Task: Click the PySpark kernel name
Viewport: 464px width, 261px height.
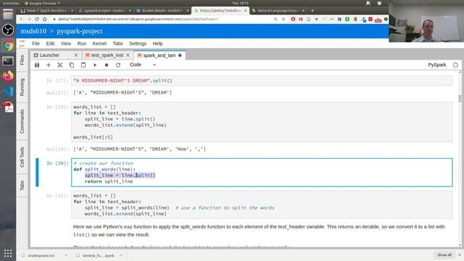Action: pos(436,65)
